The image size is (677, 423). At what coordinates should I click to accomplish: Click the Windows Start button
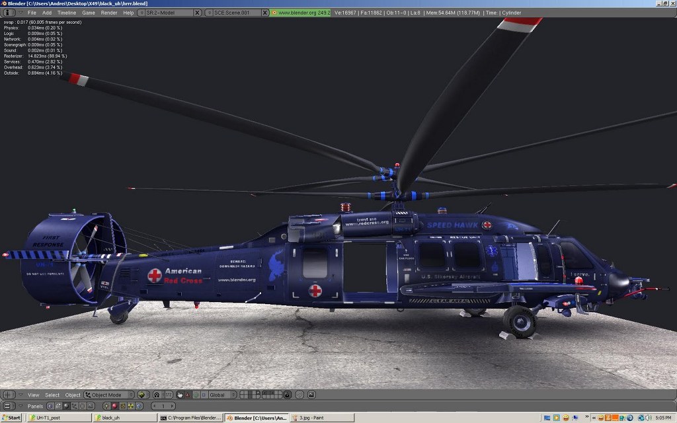click(11, 418)
